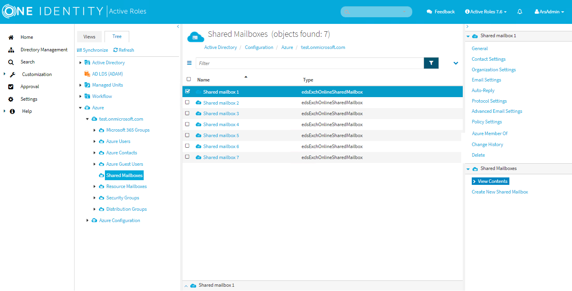The width and height of the screenshot is (572, 291).
Task: Click the notifications bell icon
Action: coord(520,12)
